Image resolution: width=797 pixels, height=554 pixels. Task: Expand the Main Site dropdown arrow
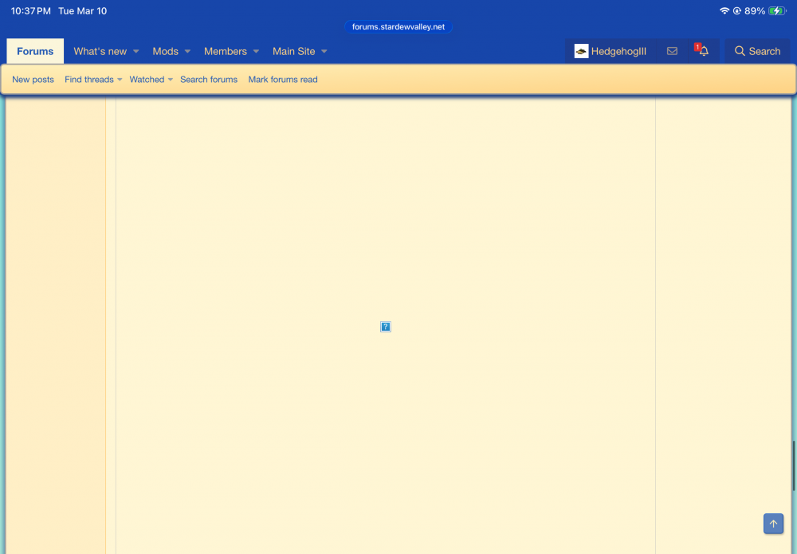tap(324, 52)
